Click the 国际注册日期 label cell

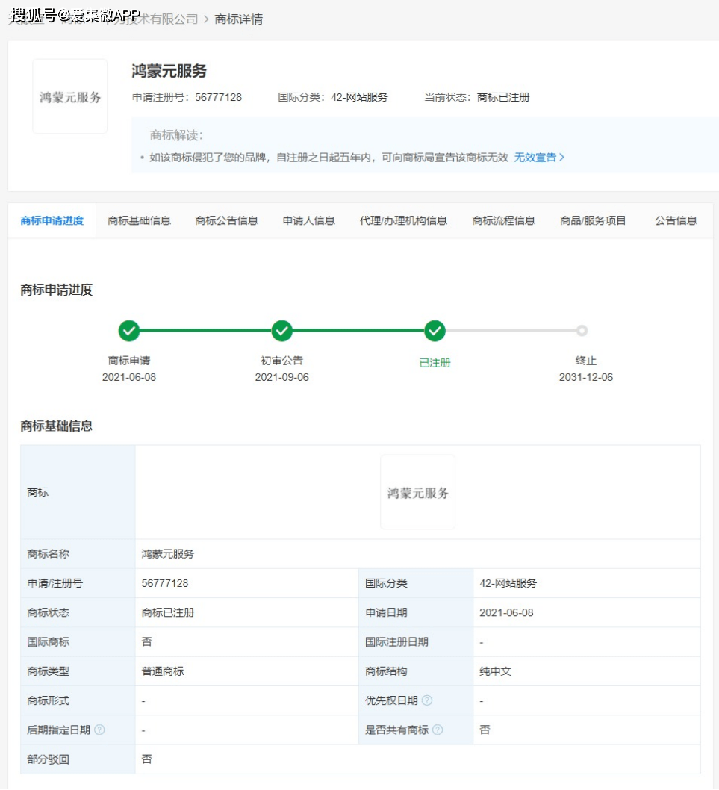point(416,642)
